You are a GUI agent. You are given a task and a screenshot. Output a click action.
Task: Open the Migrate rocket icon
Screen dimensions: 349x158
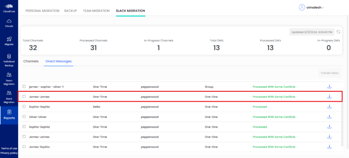click(x=9, y=39)
